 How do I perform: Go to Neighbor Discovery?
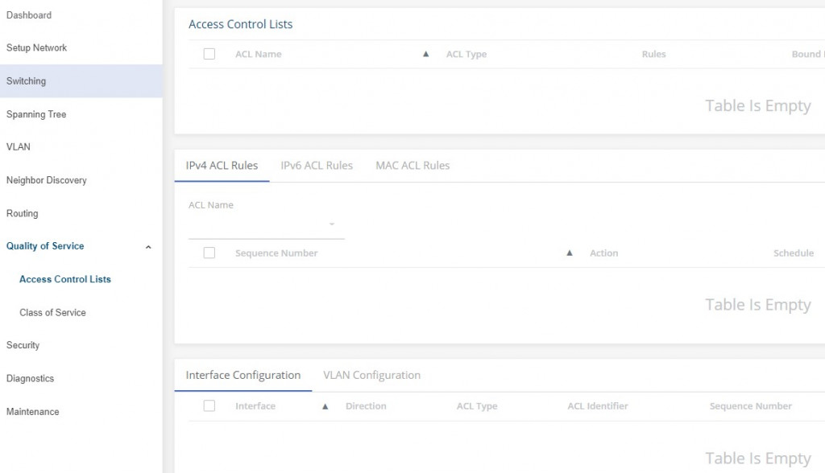[47, 180]
